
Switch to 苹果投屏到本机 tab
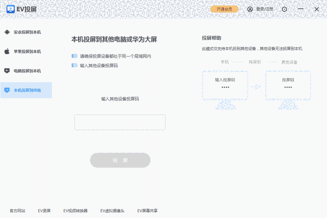pyautogui.click(x=26, y=52)
